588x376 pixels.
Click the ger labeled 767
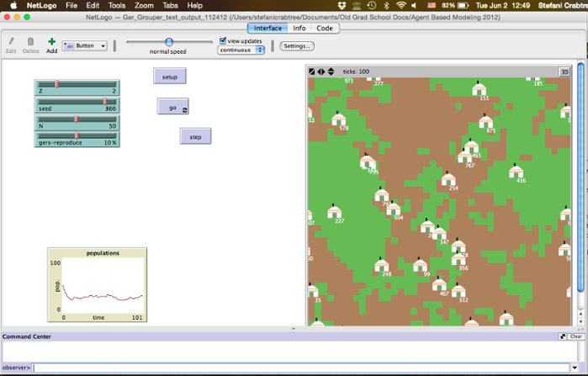pyautogui.click(x=464, y=156)
